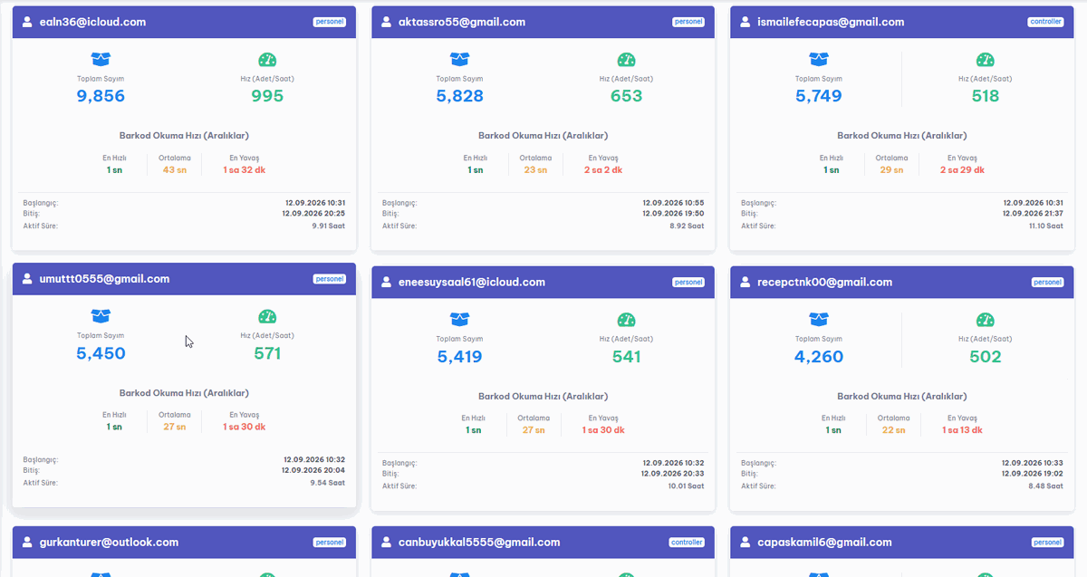Click personel badge on gurkanturer@outlook.com card
Image resolution: width=1087 pixels, height=577 pixels.
coord(330,543)
